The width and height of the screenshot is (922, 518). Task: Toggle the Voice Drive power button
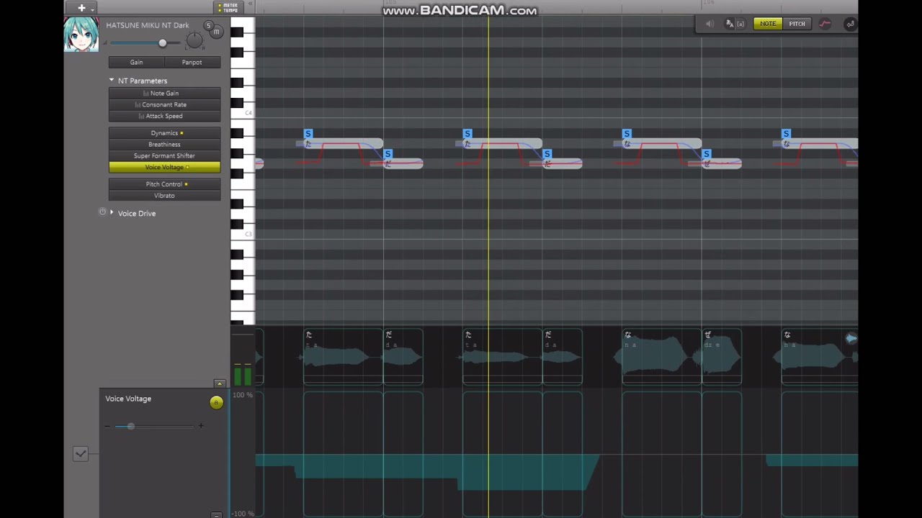tap(102, 212)
